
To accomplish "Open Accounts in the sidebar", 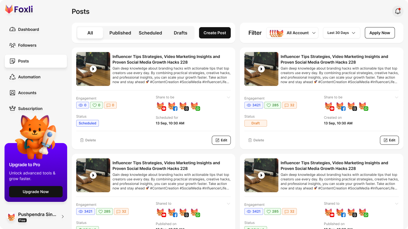I will pyautogui.click(x=27, y=93).
